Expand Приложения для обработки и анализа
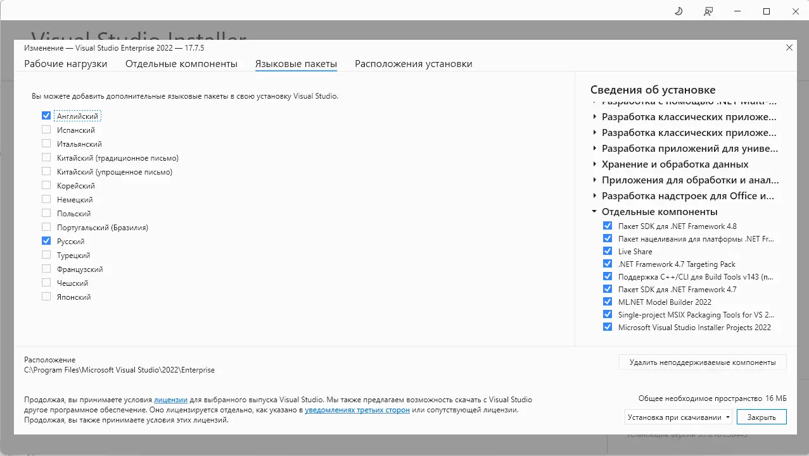 [595, 180]
